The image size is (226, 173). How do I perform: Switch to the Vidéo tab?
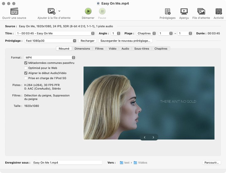click(112, 48)
